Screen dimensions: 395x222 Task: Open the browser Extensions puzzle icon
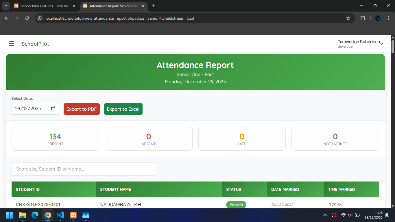(363, 18)
